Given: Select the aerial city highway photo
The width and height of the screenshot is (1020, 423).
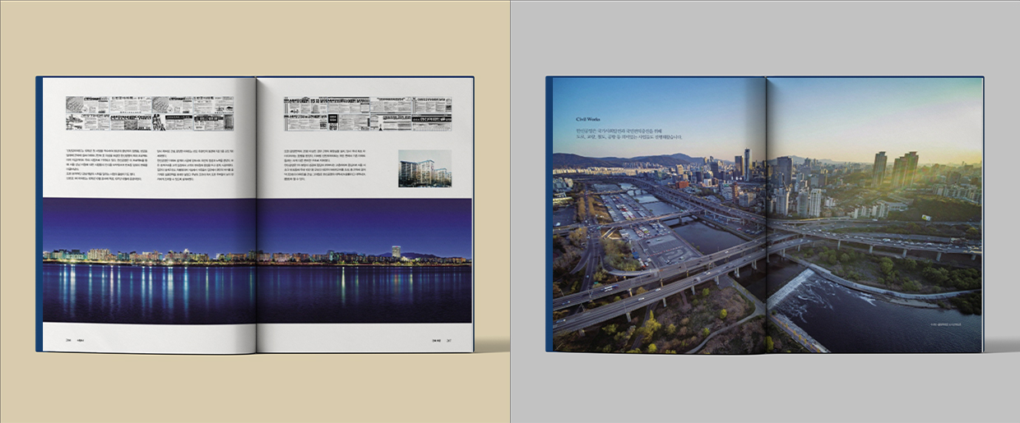Looking at the screenshot, I should [768, 215].
